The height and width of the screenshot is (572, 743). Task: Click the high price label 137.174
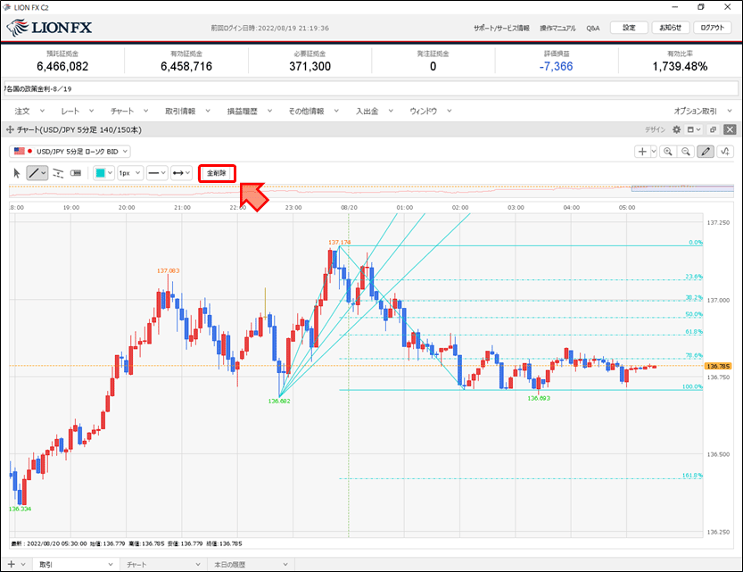point(339,242)
